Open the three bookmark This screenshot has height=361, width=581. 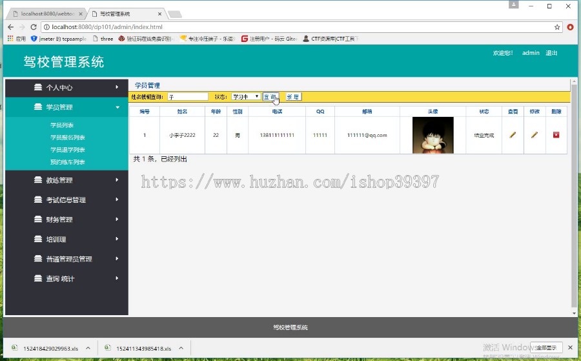click(x=103, y=39)
